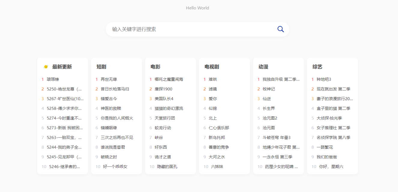Select 5273-新版 我被困 entry
The height and width of the screenshot is (192, 398).
64,128
